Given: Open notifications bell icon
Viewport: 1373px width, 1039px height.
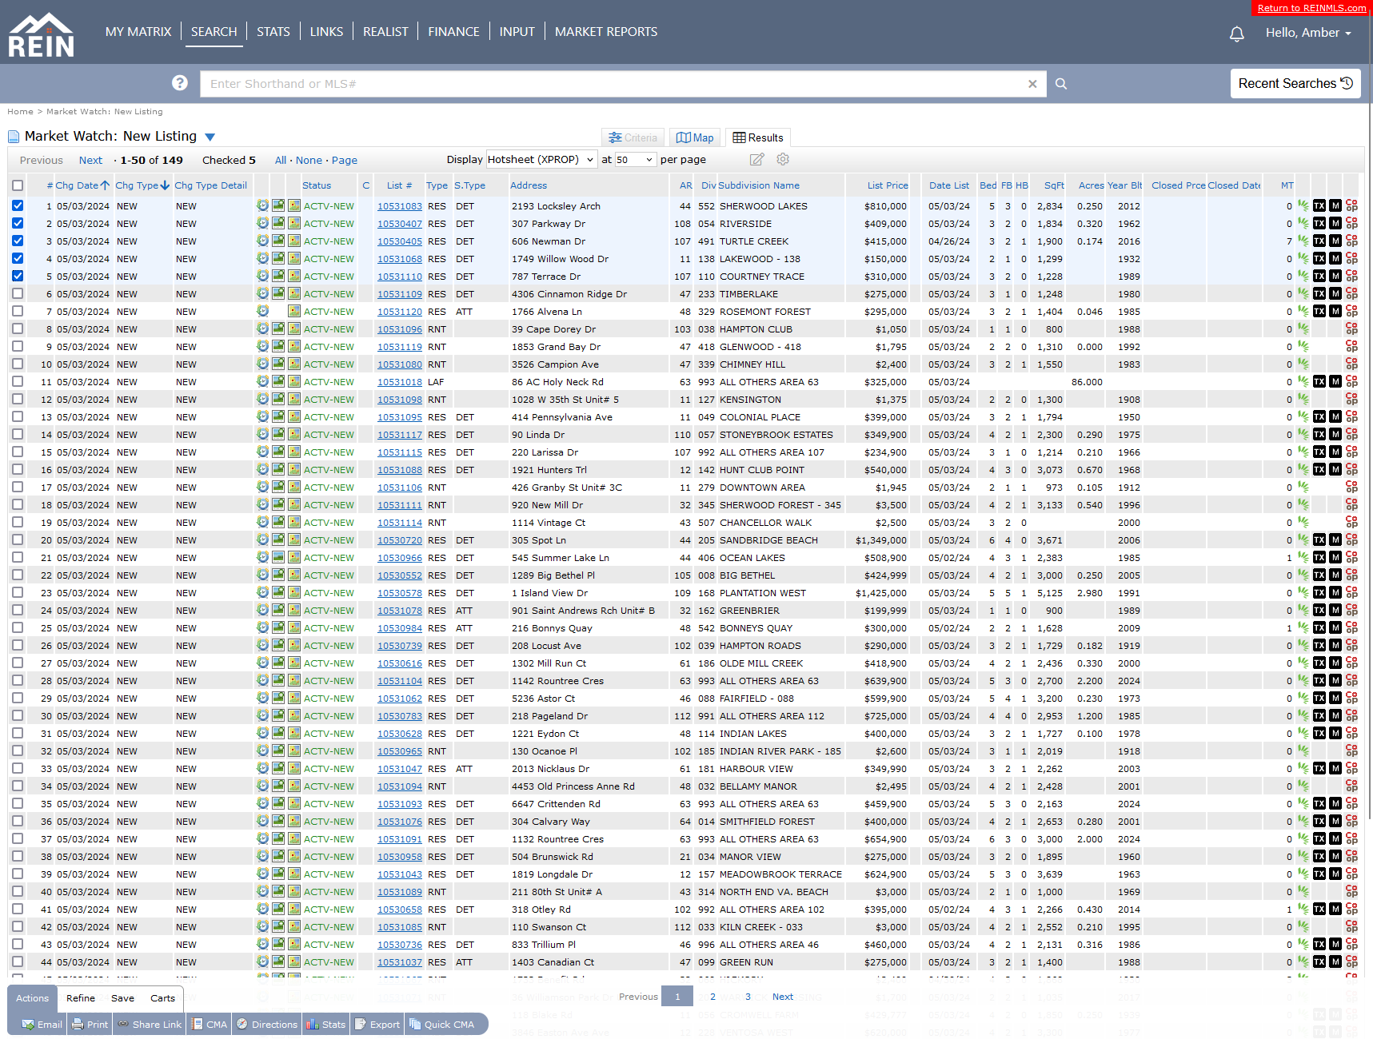Looking at the screenshot, I should click(x=1236, y=34).
